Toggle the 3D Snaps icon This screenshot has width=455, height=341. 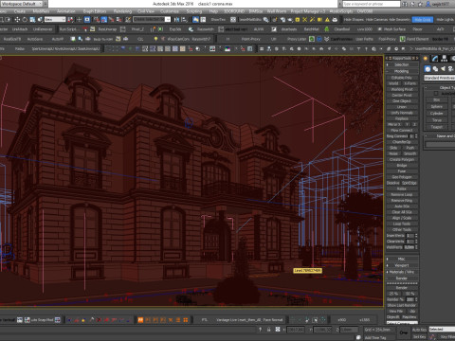click(97, 20)
